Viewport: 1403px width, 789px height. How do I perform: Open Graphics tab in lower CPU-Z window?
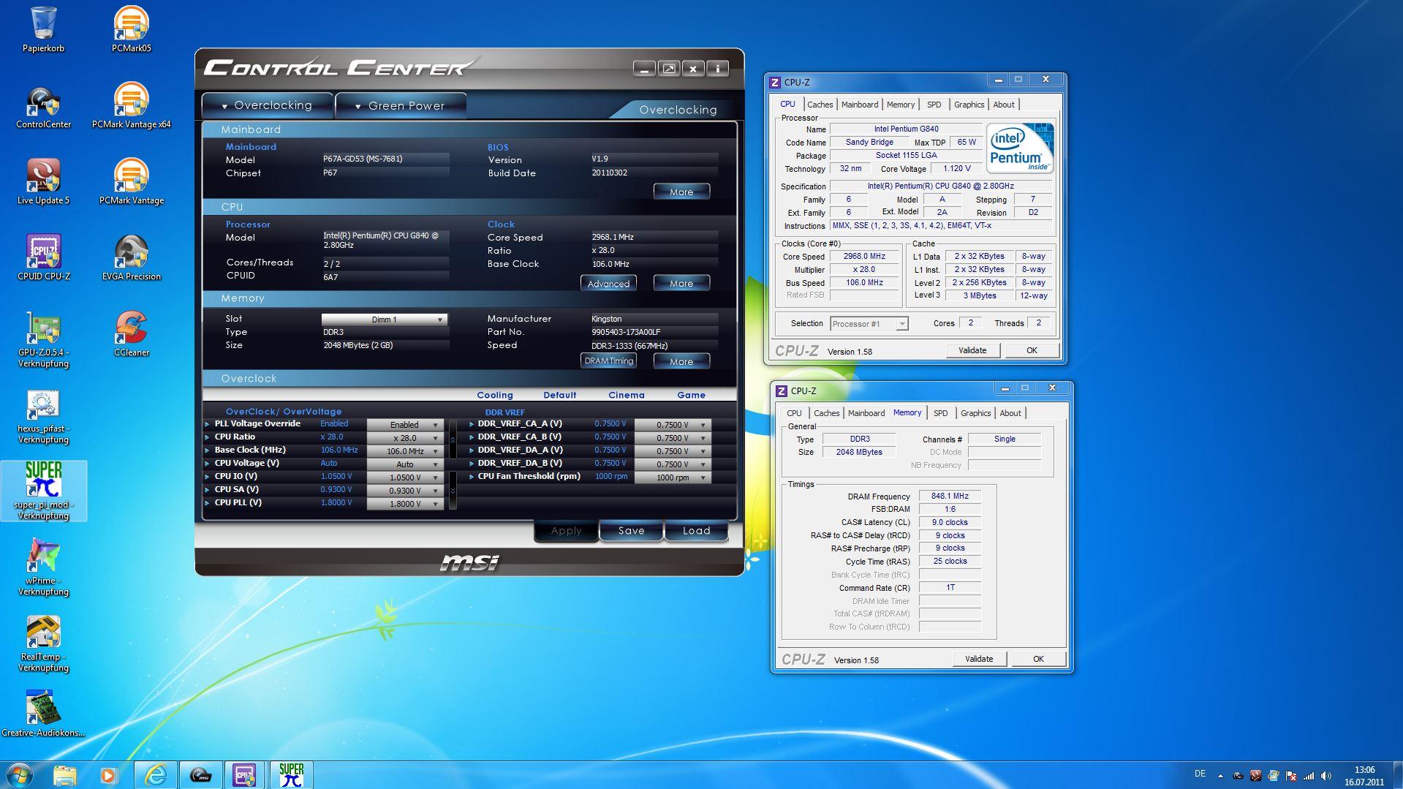click(x=975, y=413)
